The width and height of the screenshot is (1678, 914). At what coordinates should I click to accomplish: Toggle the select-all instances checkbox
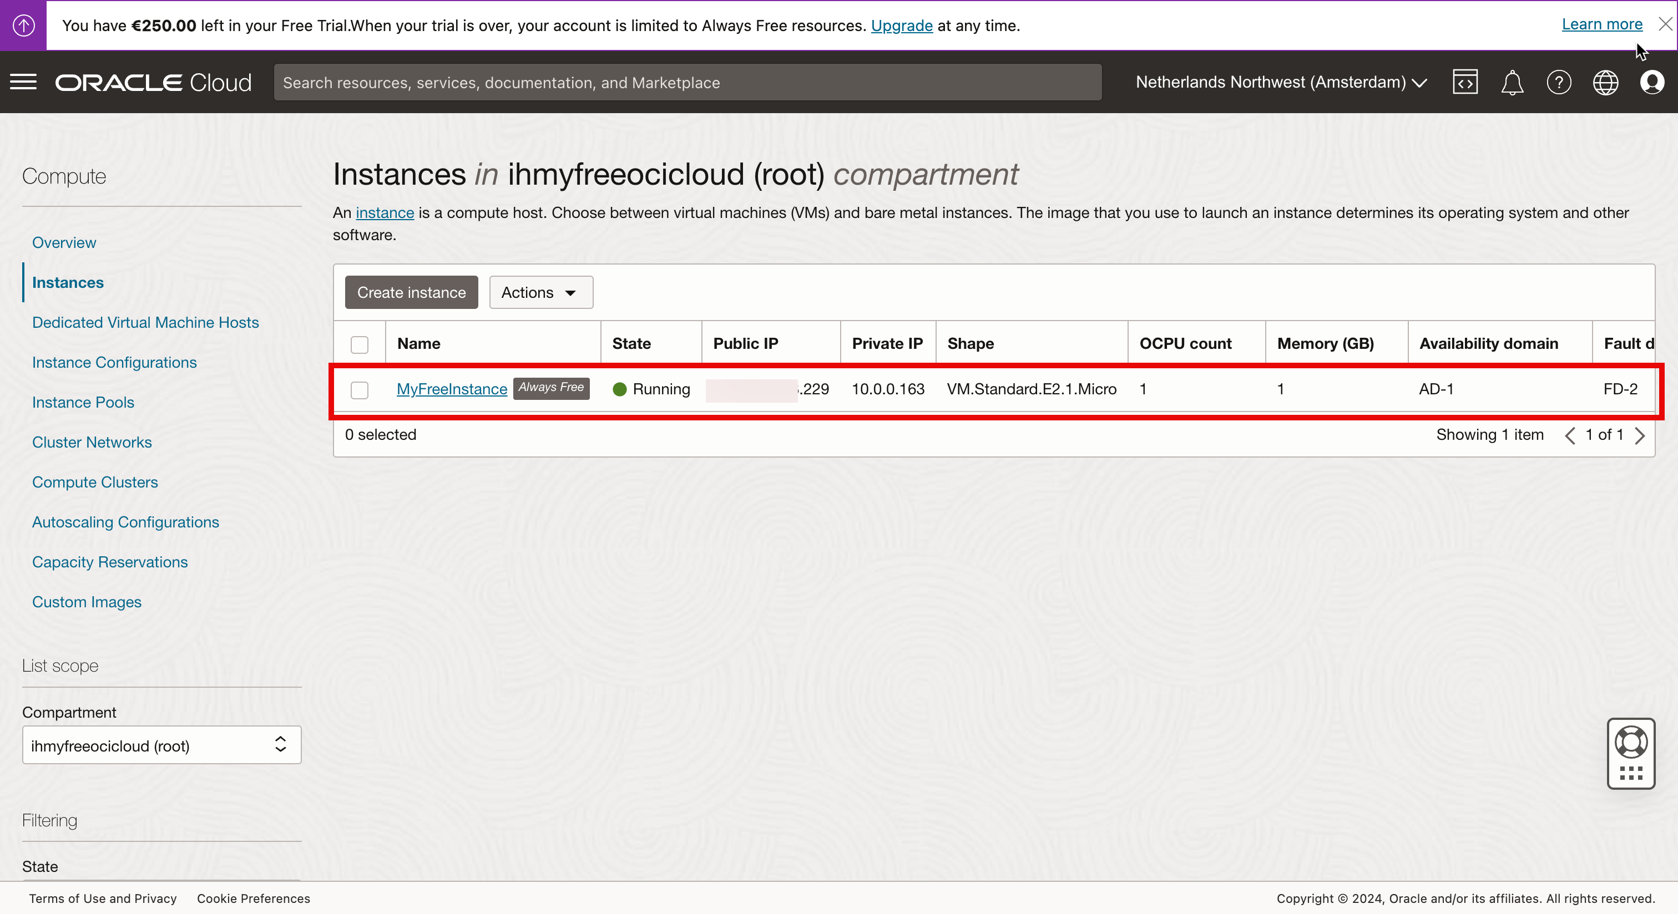click(x=360, y=344)
